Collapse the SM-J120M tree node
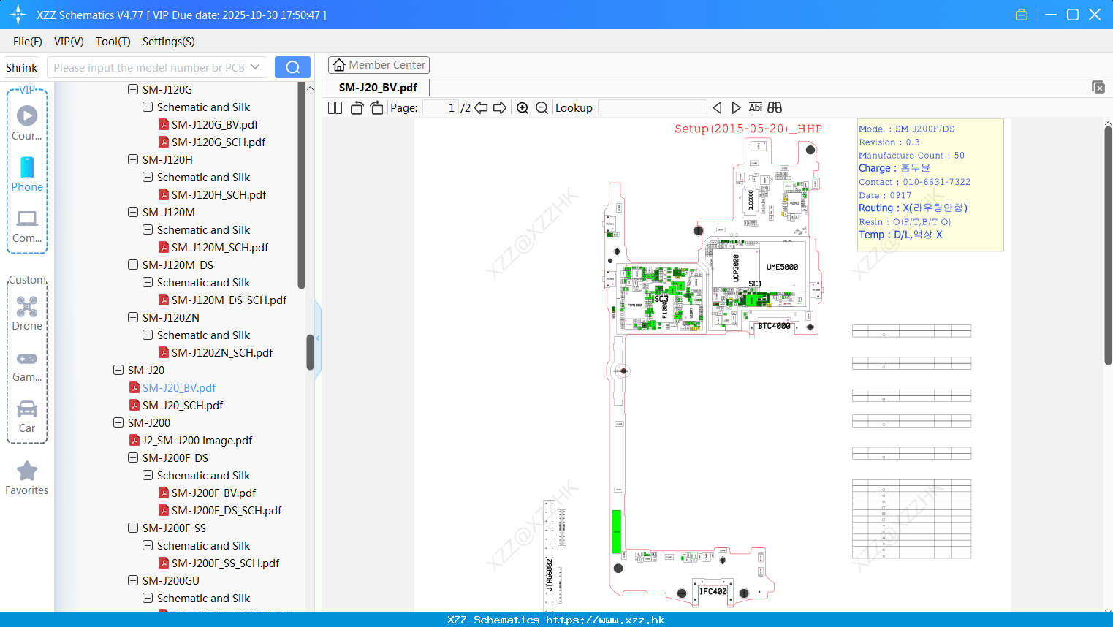Image resolution: width=1113 pixels, height=627 pixels. [x=133, y=212]
